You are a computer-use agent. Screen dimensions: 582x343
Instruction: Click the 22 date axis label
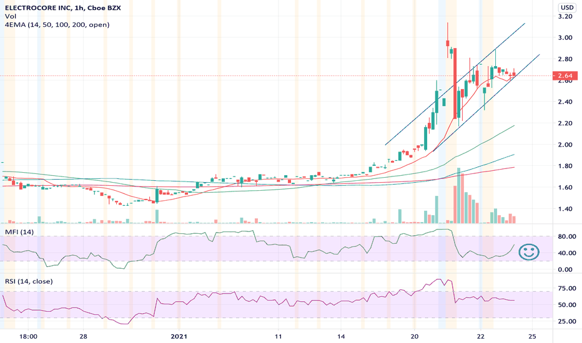pos(481,337)
